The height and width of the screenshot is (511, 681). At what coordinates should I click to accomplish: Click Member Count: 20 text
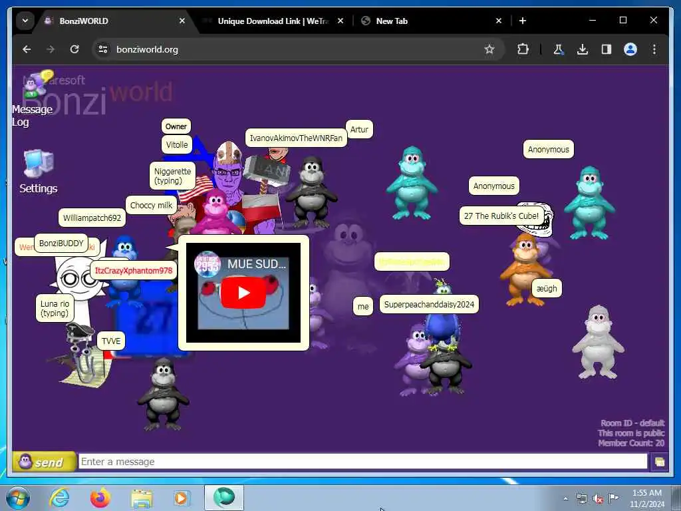pyautogui.click(x=631, y=443)
